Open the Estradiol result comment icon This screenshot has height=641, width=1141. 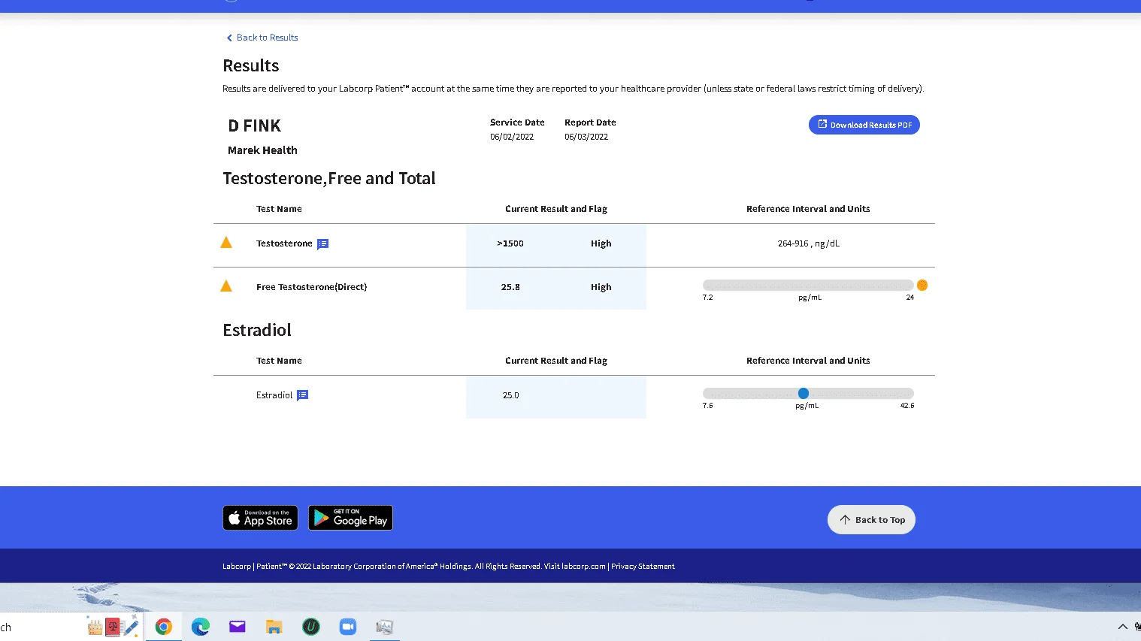pyautogui.click(x=302, y=395)
